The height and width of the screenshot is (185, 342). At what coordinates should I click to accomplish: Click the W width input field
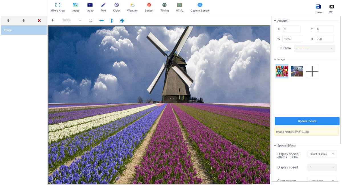coord(292,39)
